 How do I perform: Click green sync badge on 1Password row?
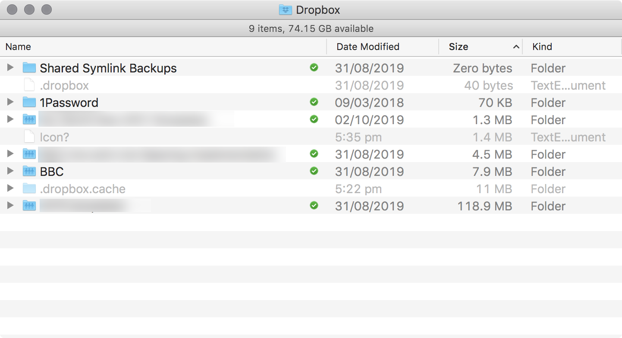pyautogui.click(x=314, y=102)
